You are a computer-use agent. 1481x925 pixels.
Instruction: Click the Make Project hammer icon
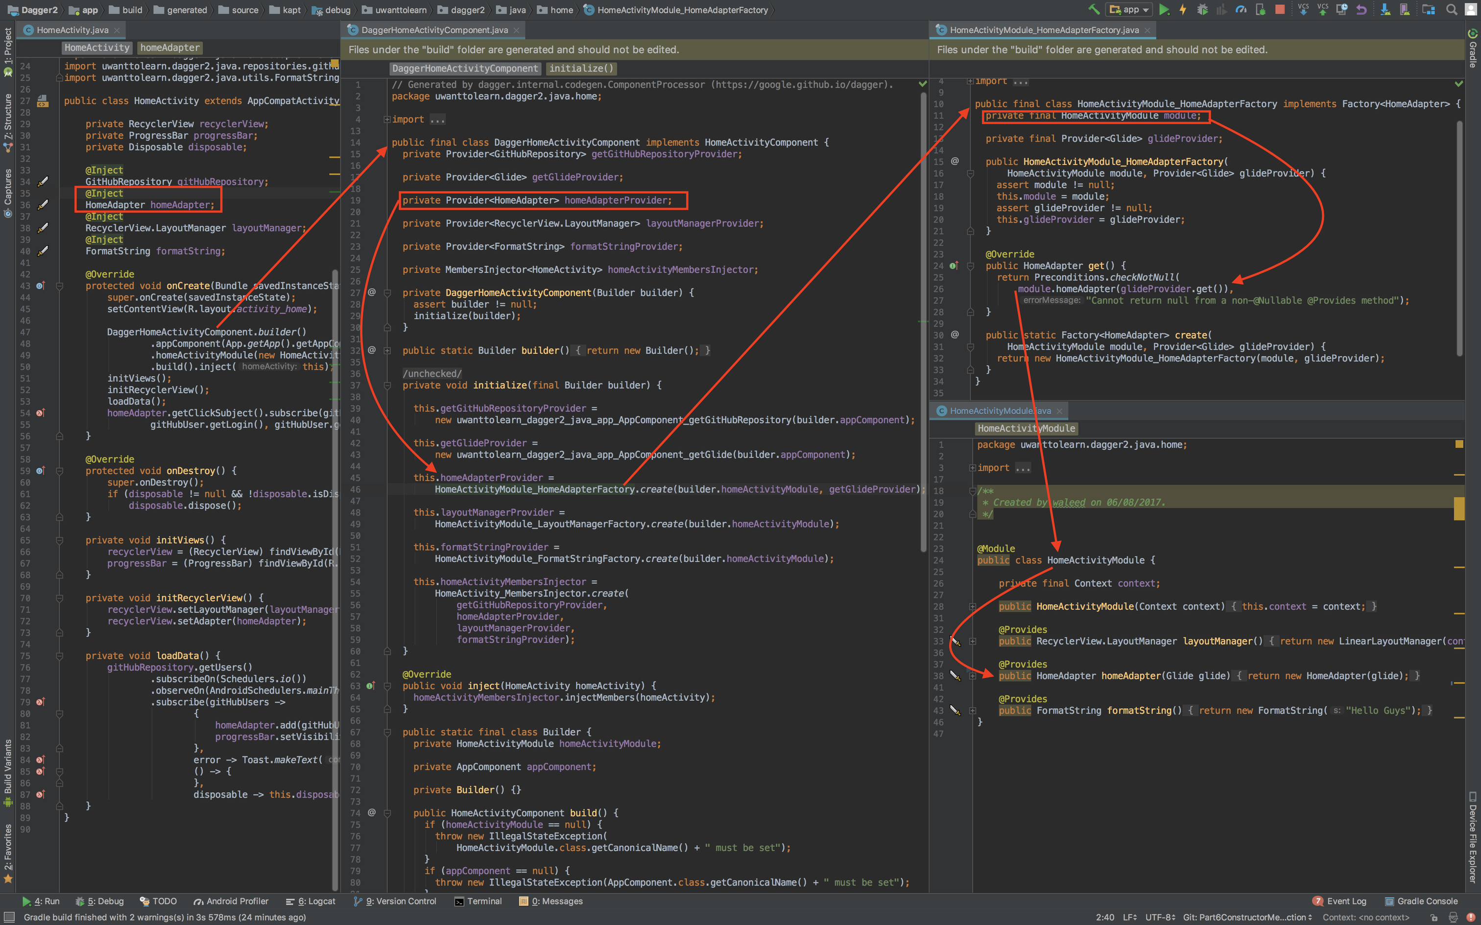(1093, 10)
